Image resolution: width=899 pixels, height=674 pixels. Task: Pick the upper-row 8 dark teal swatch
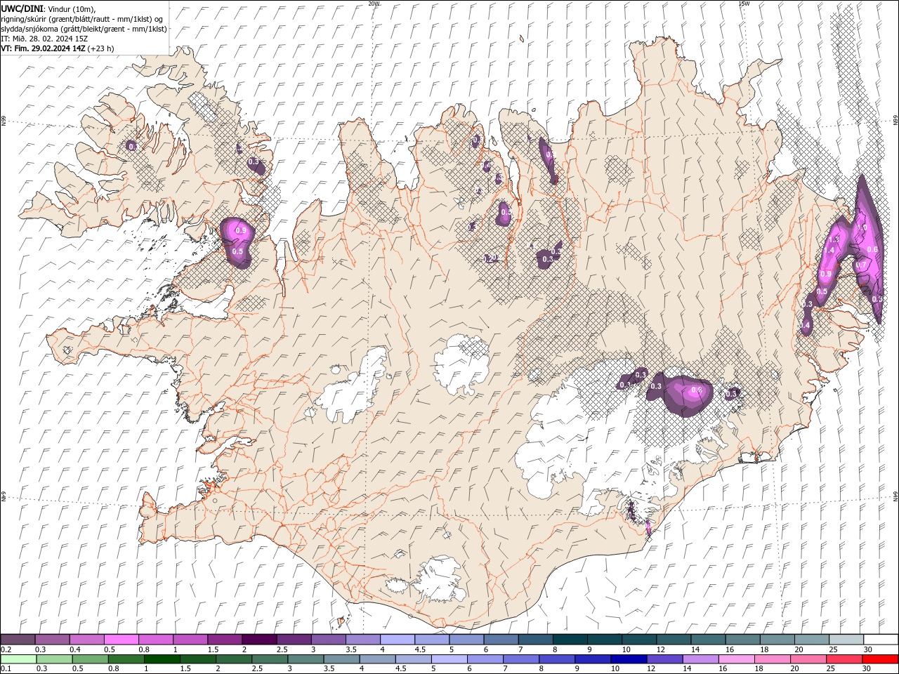(x=570, y=640)
